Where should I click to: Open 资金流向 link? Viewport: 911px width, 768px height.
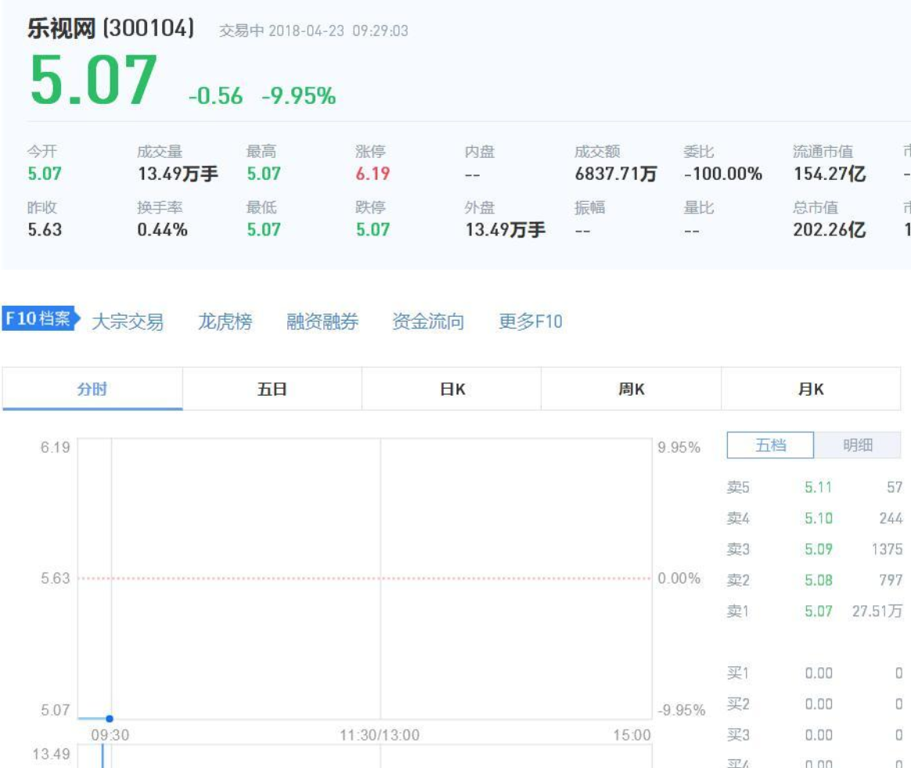(428, 321)
